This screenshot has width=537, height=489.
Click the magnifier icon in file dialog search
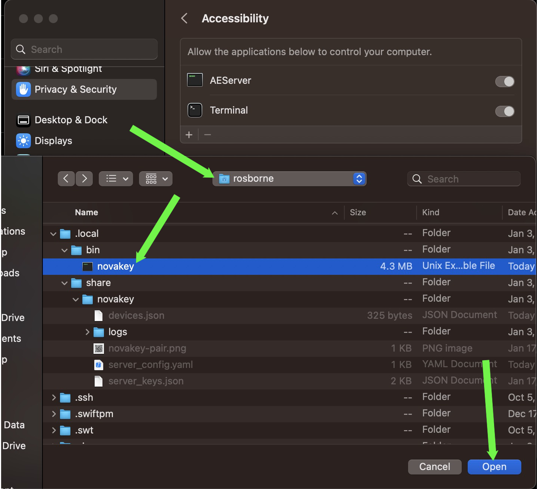click(x=417, y=179)
